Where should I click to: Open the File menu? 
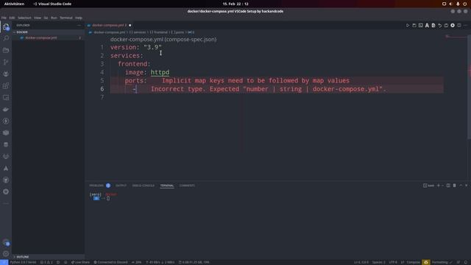[x=4, y=18]
